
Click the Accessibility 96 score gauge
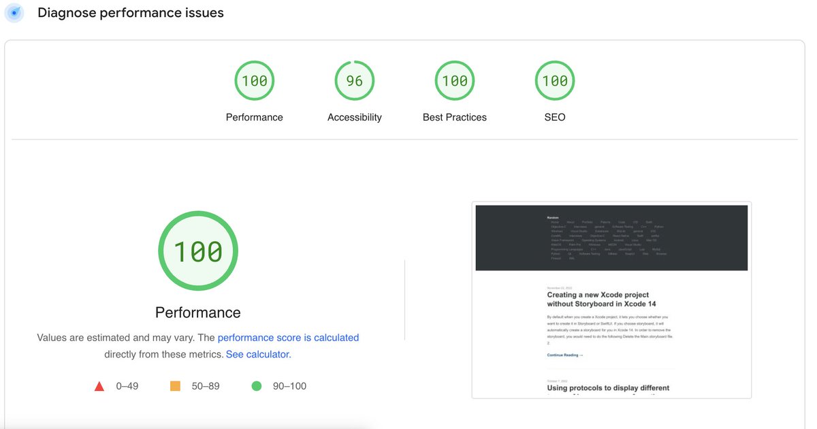coord(354,80)
